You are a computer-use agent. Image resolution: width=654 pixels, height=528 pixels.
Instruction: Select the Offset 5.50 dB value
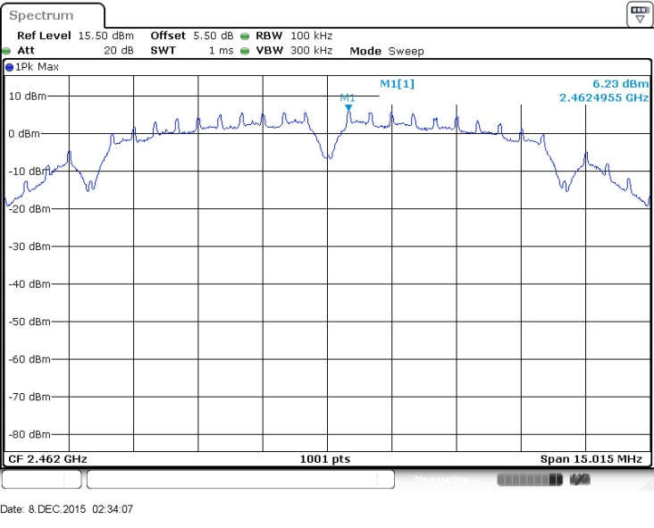214,36
